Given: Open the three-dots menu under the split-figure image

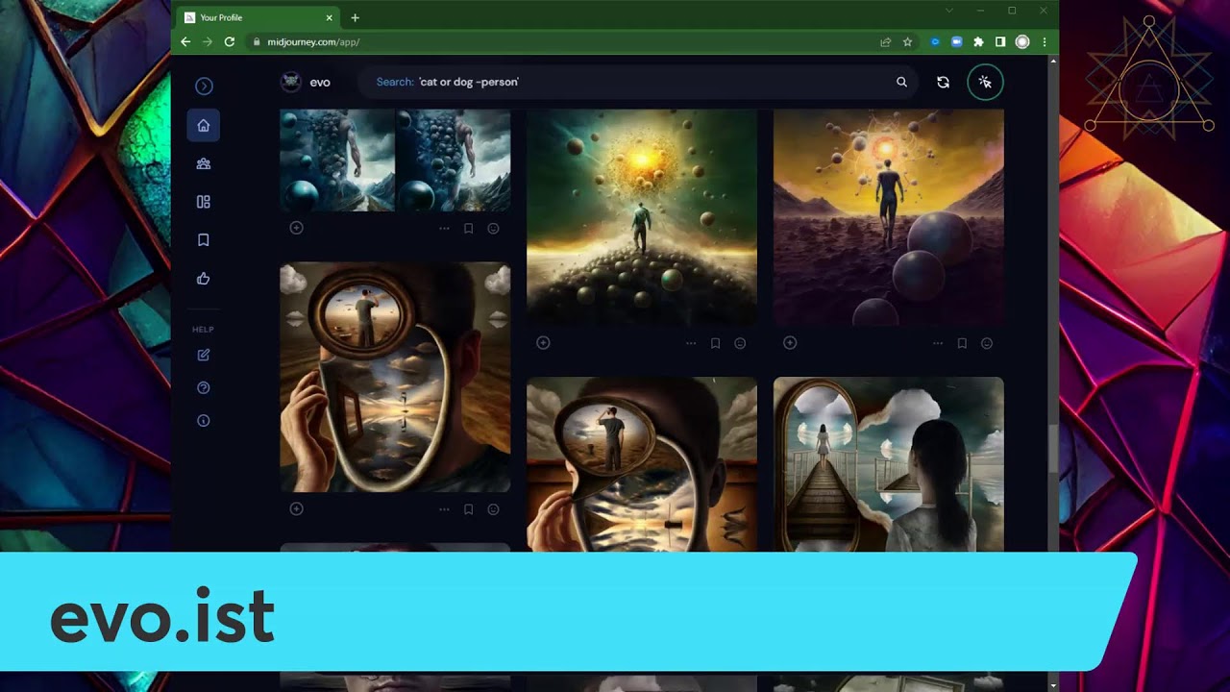Looking at the screenshot, I should [444, 229].
